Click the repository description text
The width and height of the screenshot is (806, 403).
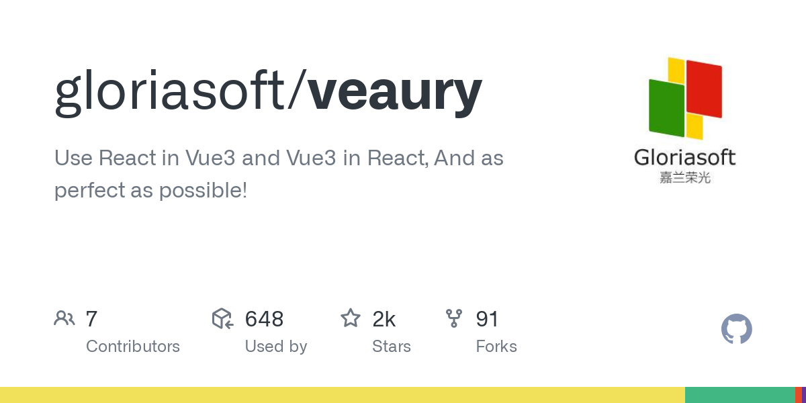(279, 174)
